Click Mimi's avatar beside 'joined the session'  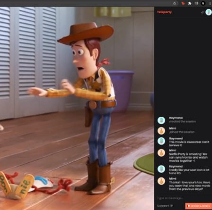[161, 131]
